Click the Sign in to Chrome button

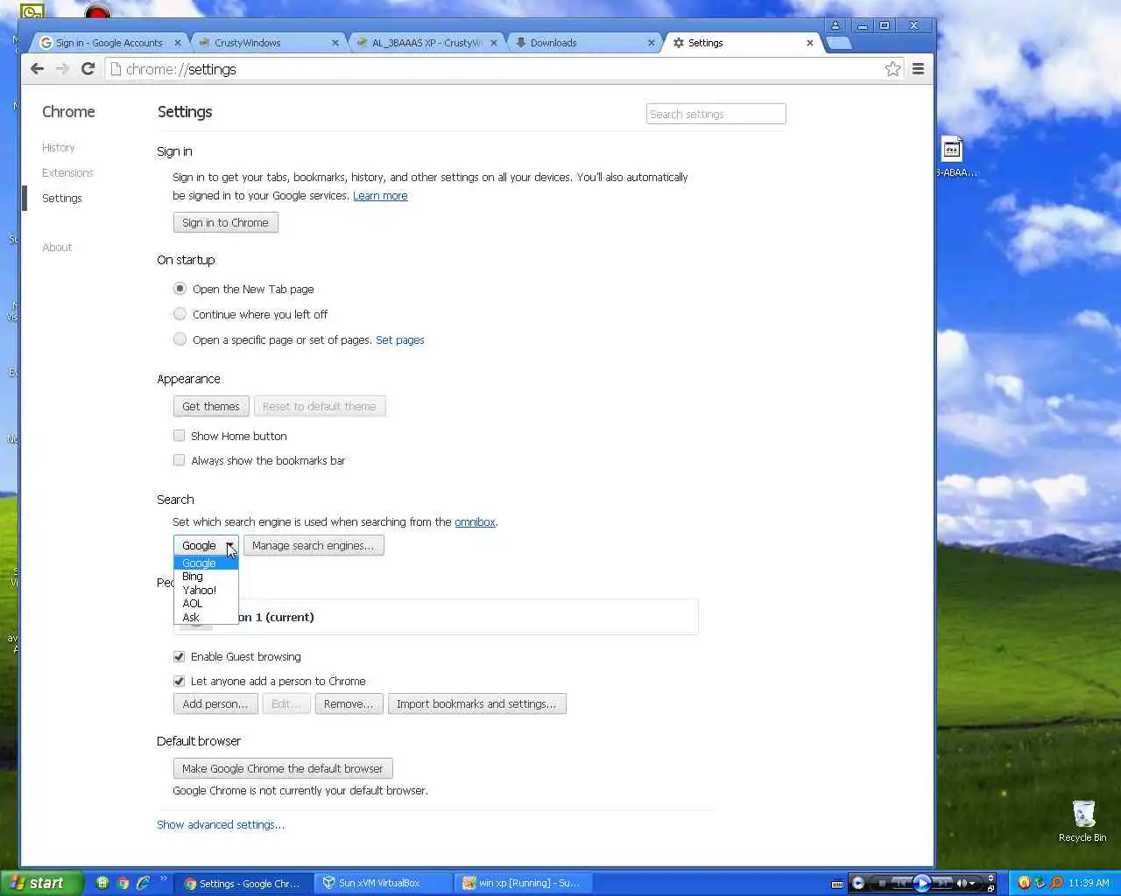tap(226, 222)
